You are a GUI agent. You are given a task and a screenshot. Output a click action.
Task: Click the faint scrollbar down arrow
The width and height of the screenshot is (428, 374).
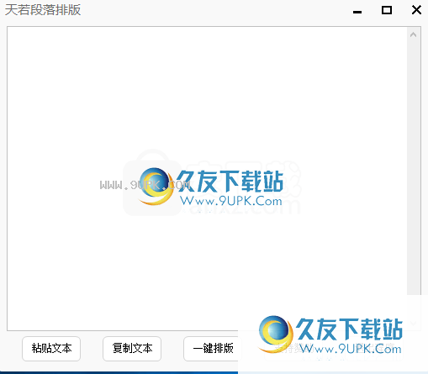click(413, 323)
